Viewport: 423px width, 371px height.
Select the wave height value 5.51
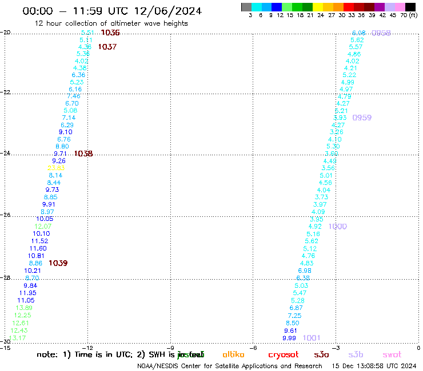pos(87,33)
